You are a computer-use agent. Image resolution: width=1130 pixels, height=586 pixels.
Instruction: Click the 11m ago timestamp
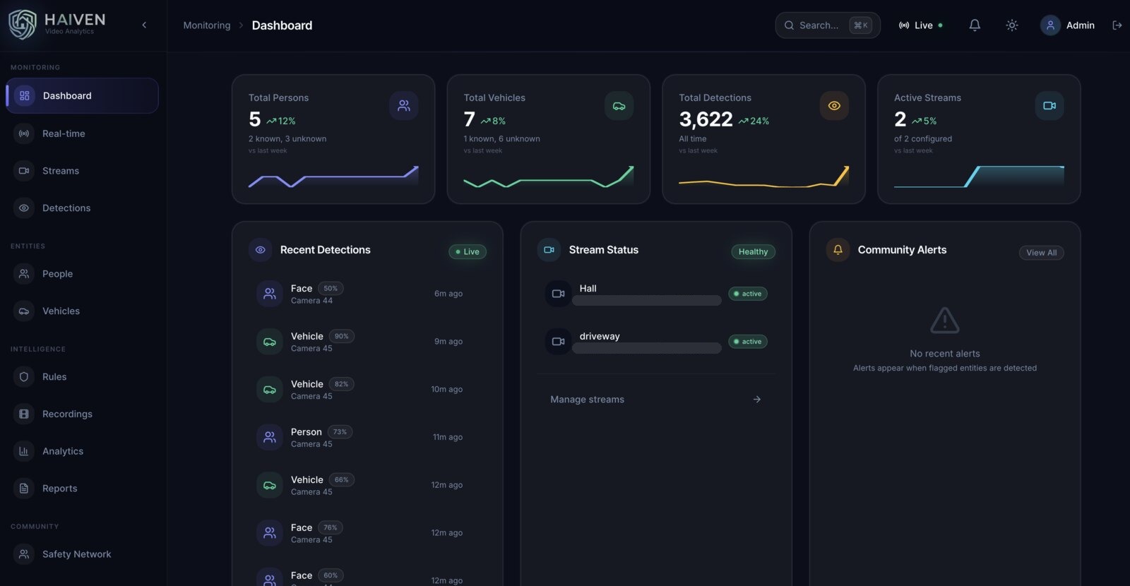[x=448, y=438]
